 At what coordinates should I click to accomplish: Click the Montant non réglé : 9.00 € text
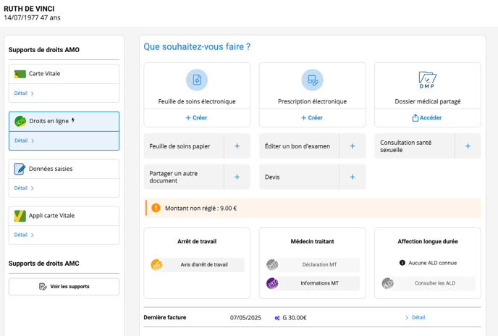(x=201, y=209)
